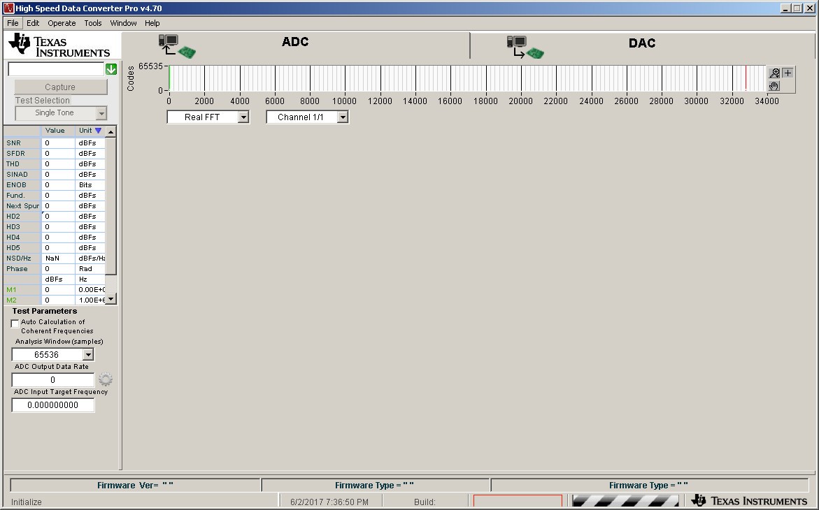Click the date and time in status bar
819x510 pixels.
(329, 502)
